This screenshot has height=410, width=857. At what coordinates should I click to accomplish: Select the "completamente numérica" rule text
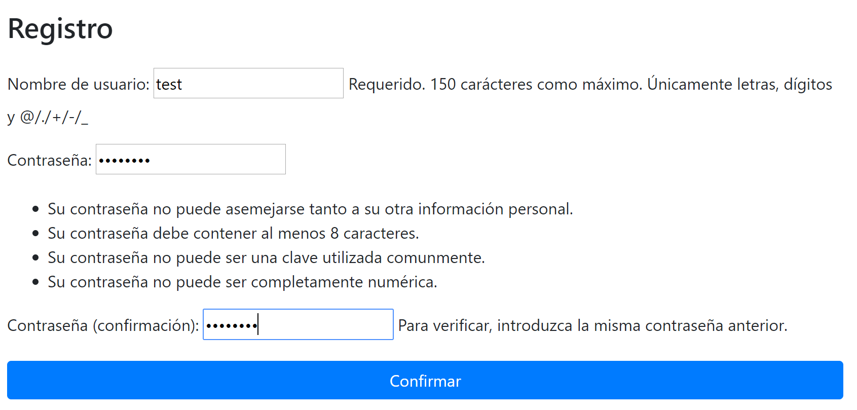click(x=242, y=282)
